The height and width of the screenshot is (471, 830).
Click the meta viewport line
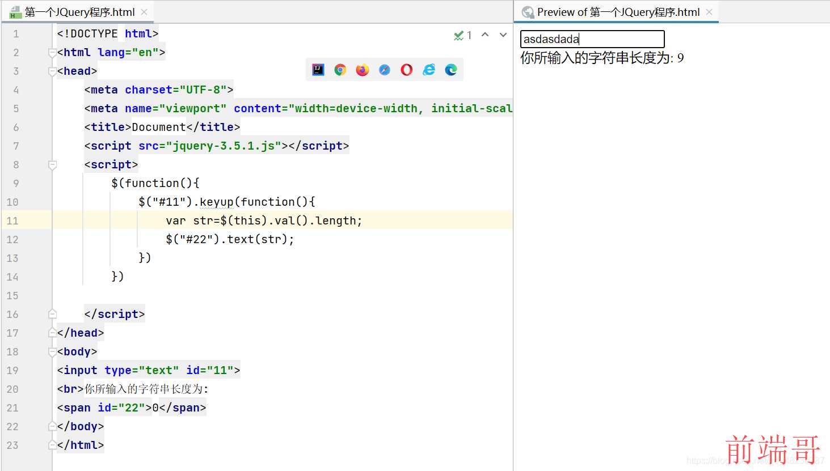(298, 108)
